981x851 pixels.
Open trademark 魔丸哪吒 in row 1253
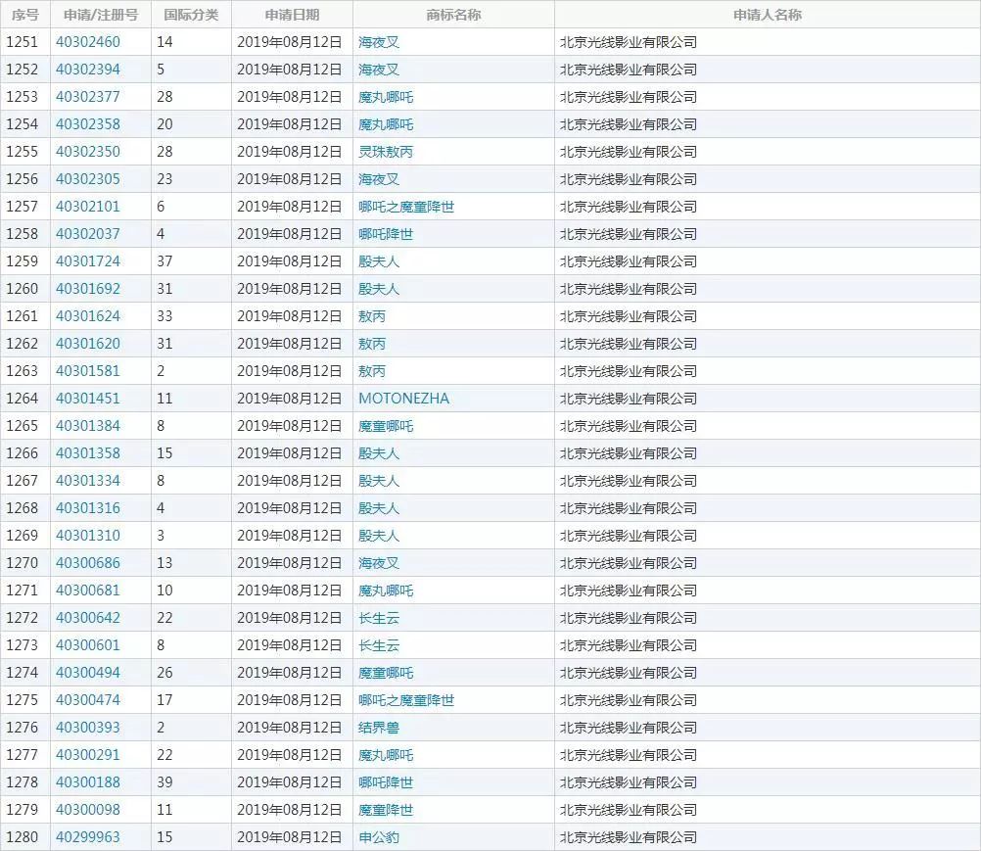point(386,97)
